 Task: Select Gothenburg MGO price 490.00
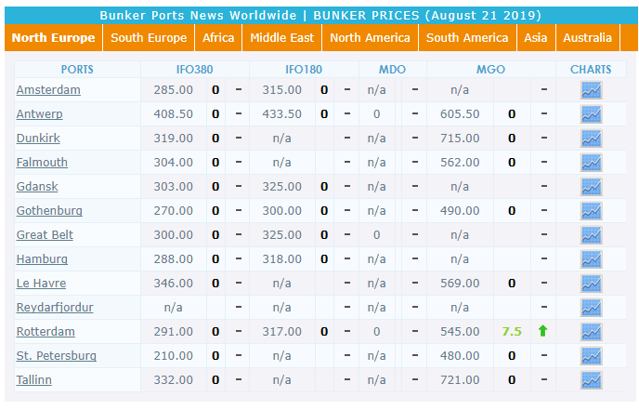tap(460, 211)
